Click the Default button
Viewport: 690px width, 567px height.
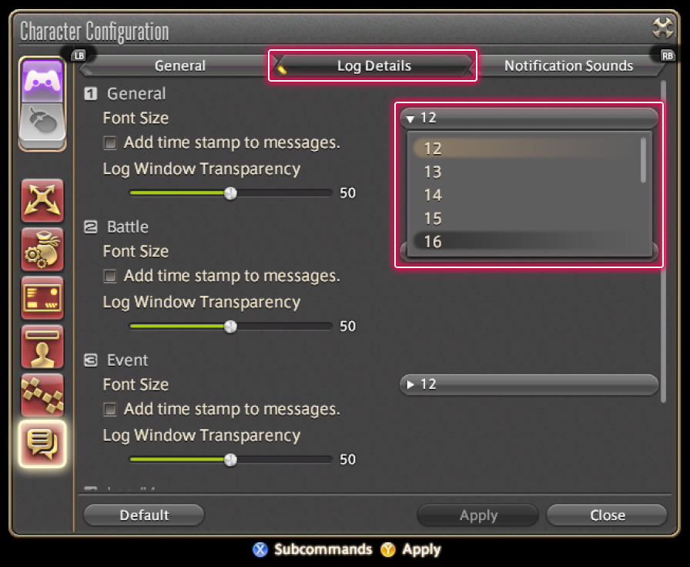coord(144,515)
